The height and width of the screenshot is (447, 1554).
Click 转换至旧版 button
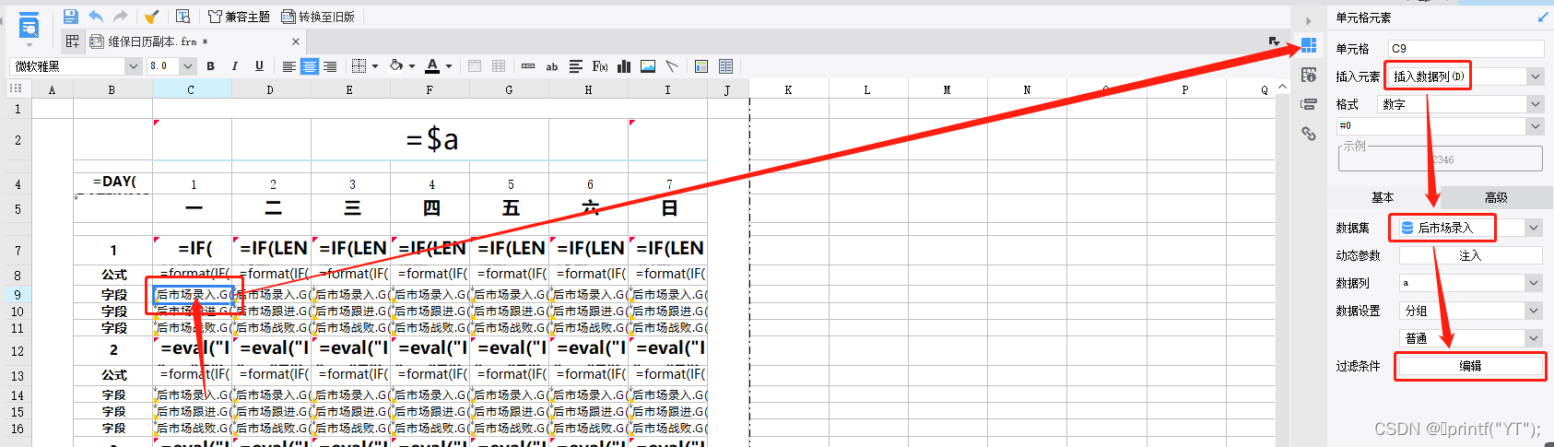(318, 17)
